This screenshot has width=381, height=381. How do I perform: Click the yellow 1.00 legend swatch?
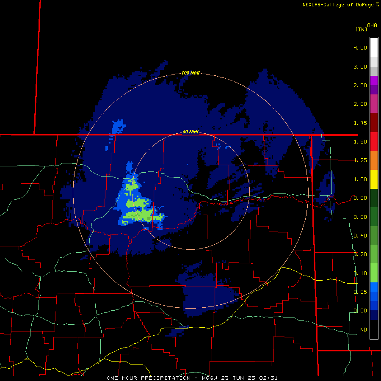click(374, 179)
